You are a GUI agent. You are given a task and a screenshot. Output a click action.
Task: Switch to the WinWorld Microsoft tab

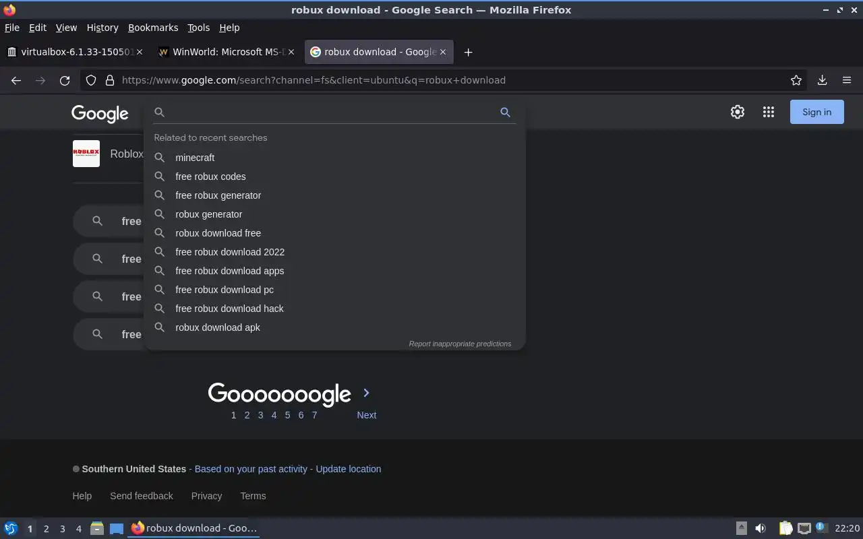tap(226, 52)
